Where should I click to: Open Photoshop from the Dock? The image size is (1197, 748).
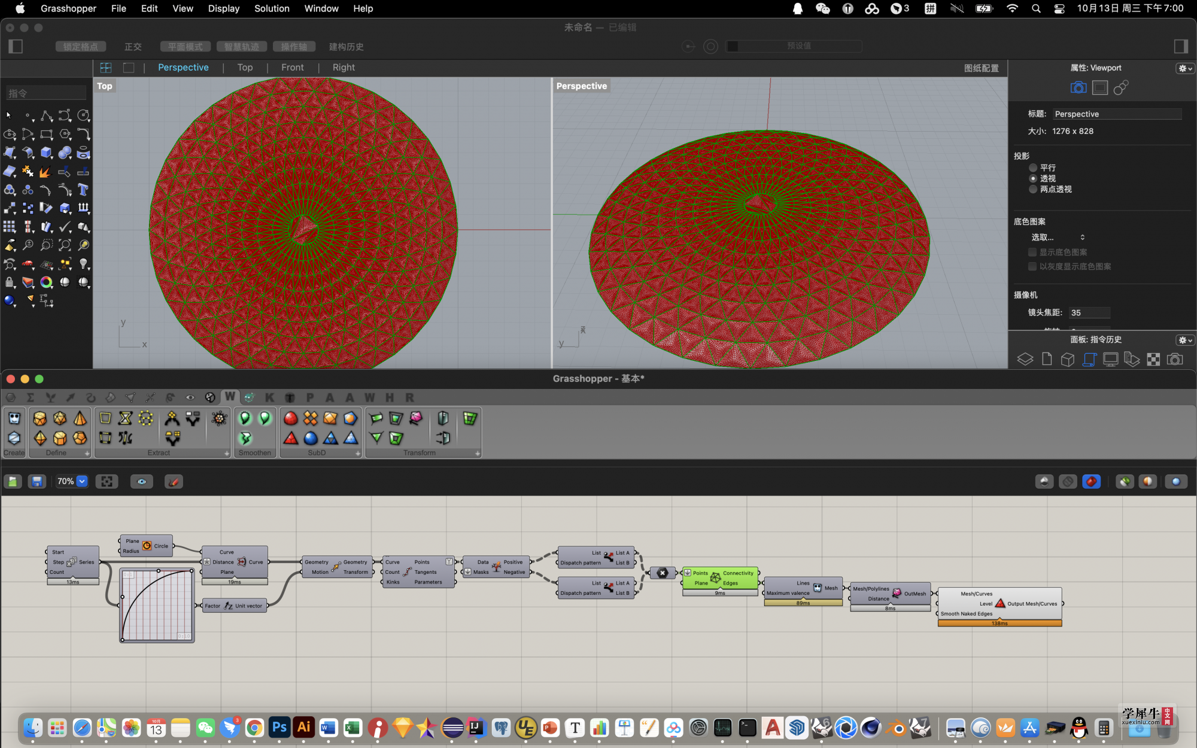(x=279, y=728)
